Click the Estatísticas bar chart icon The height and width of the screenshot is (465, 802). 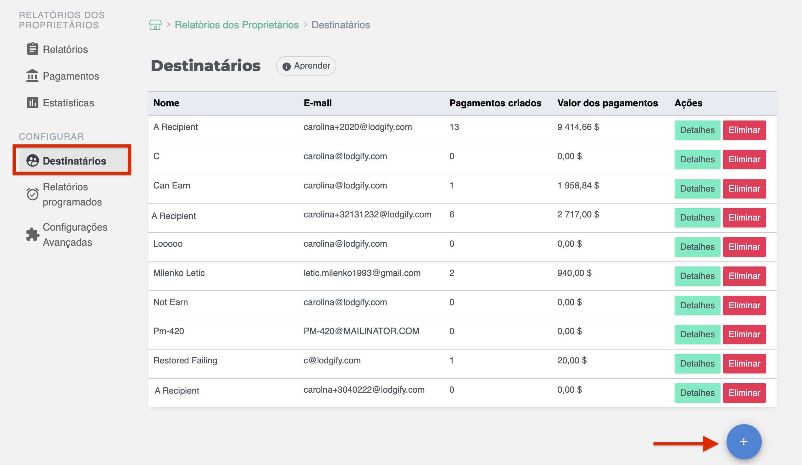tap(32, 103)
